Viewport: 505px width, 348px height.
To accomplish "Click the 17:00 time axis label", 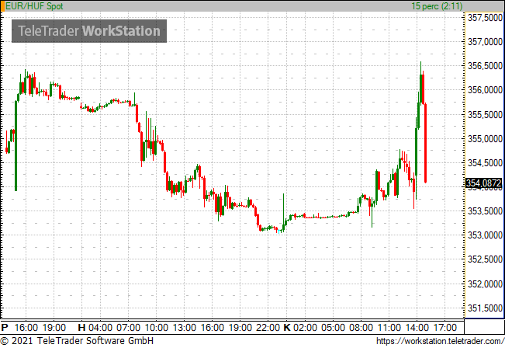I will [x=444, y=328].
